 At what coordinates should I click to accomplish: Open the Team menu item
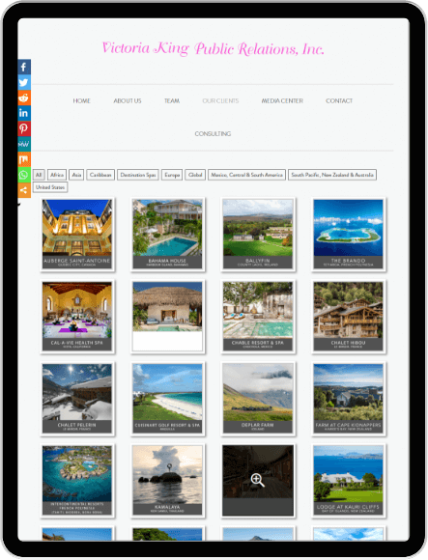[x=172, y=101]
